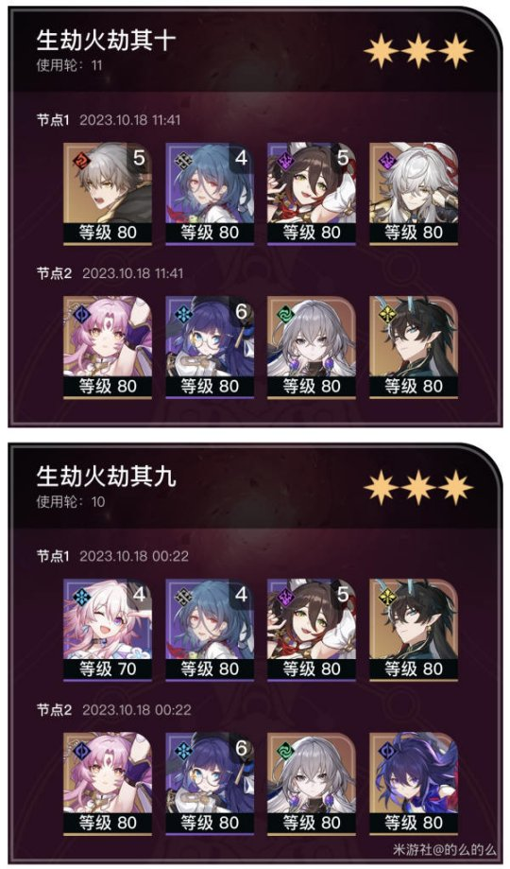Open the level 70 pink-haired character card
Viewport: 510px width, 869px height.
108,630
